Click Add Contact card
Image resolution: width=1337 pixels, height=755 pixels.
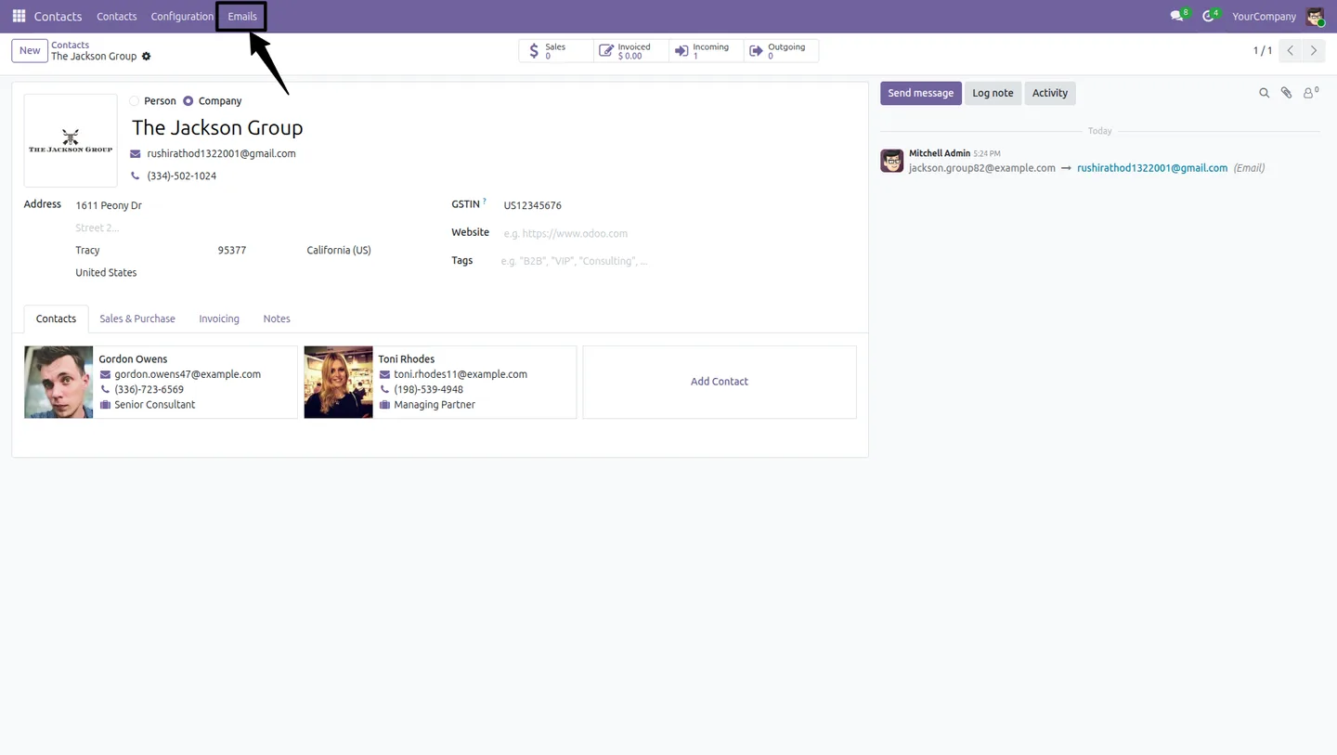click(x=720, y=382)
